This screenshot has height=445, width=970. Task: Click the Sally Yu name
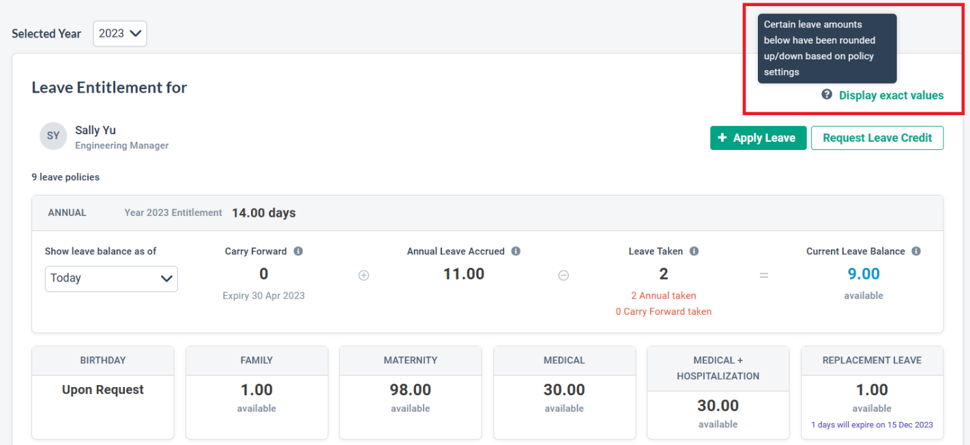[x=95, y=130]
